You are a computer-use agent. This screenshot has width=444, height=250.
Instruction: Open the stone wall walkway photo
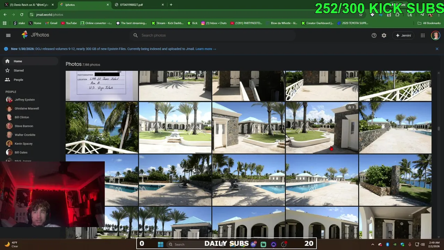(x=395, y=127)
